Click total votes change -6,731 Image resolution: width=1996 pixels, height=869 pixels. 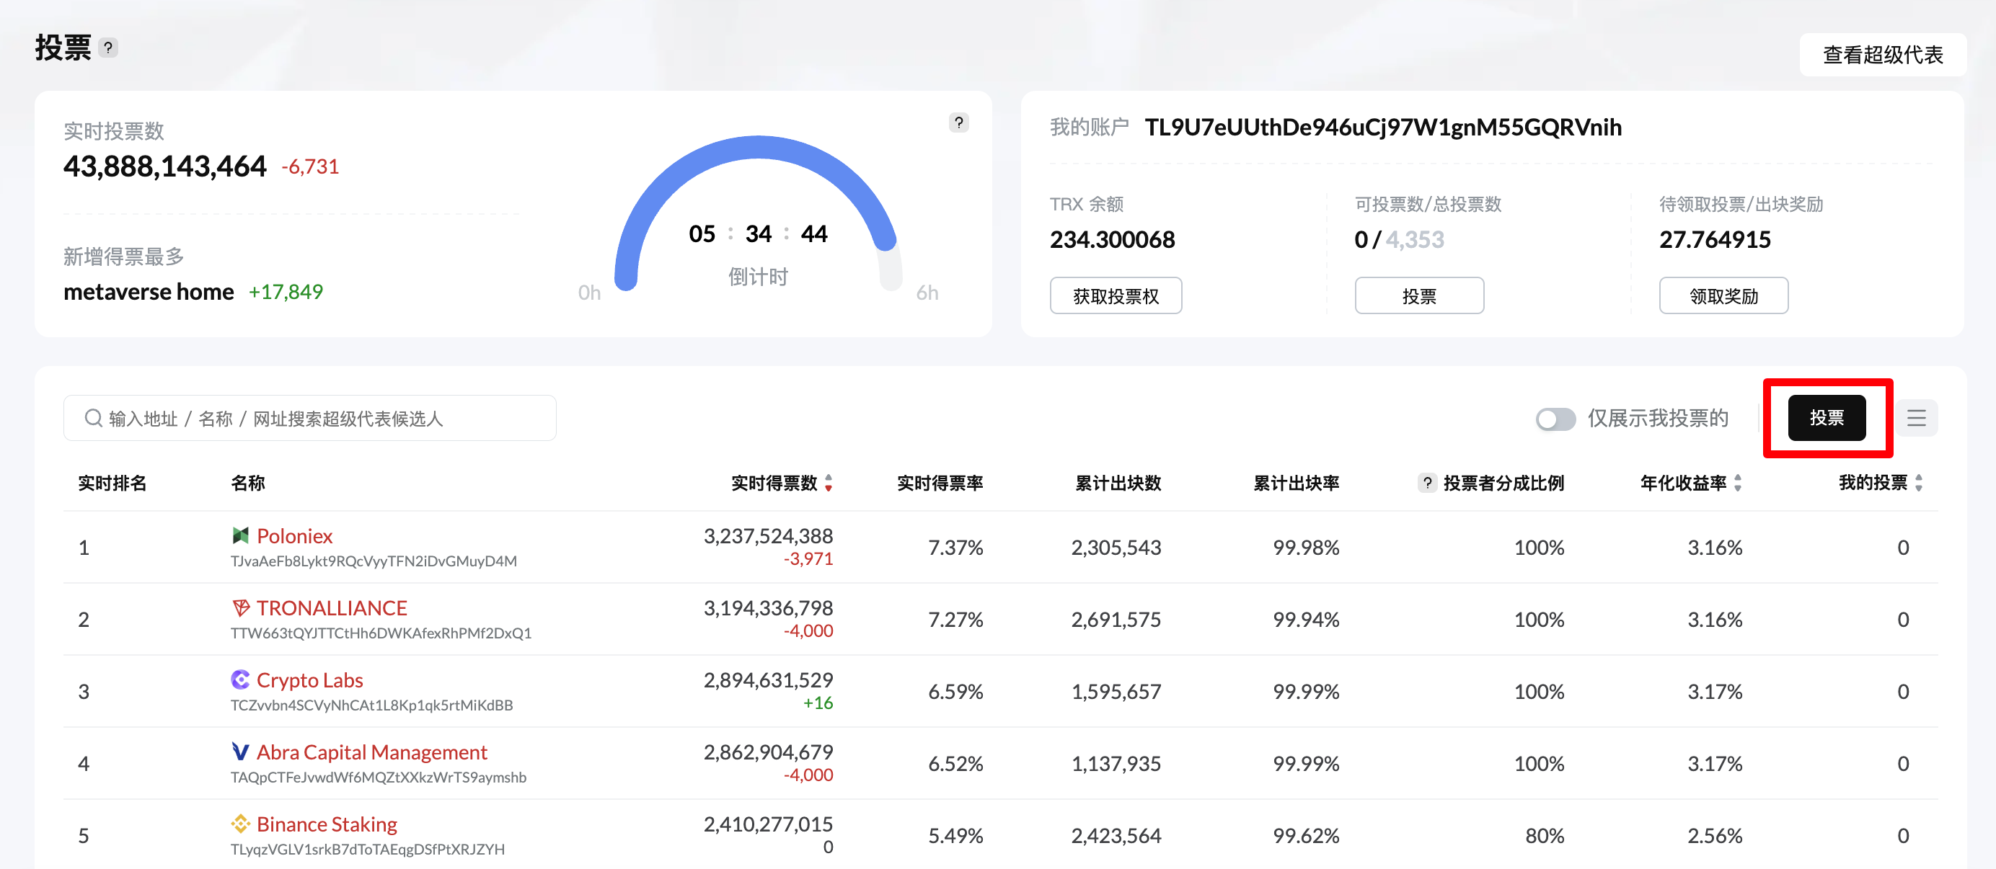pos(310,166)
